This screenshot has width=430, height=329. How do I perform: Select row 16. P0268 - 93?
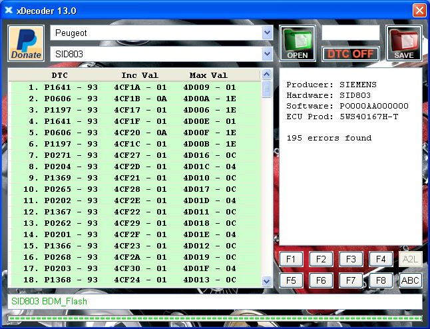point(134,257)
